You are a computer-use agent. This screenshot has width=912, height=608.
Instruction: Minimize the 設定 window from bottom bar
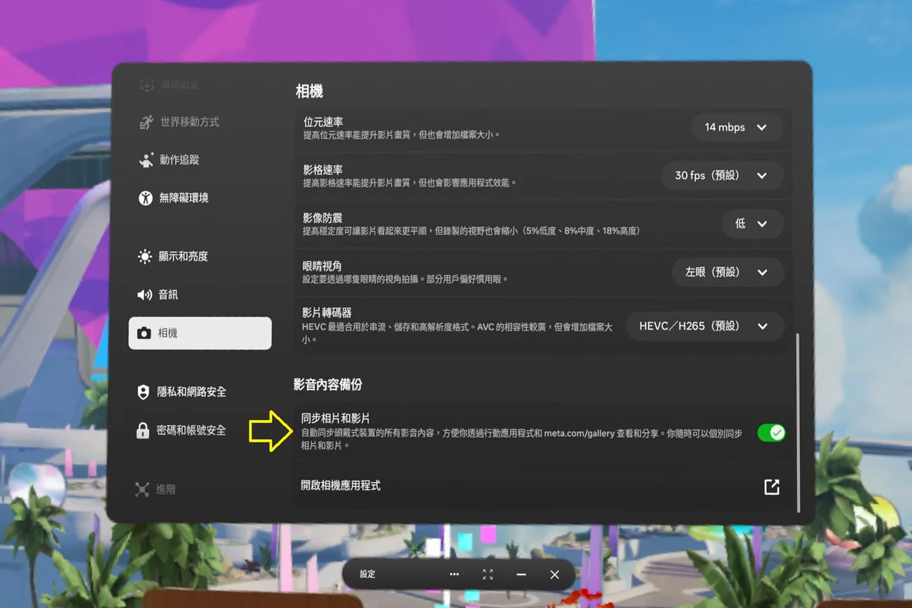[521, 574]
